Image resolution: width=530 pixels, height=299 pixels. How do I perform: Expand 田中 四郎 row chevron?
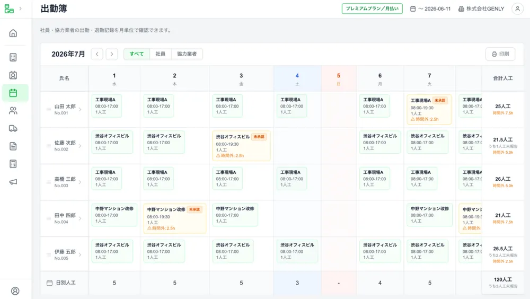[80, 218]
